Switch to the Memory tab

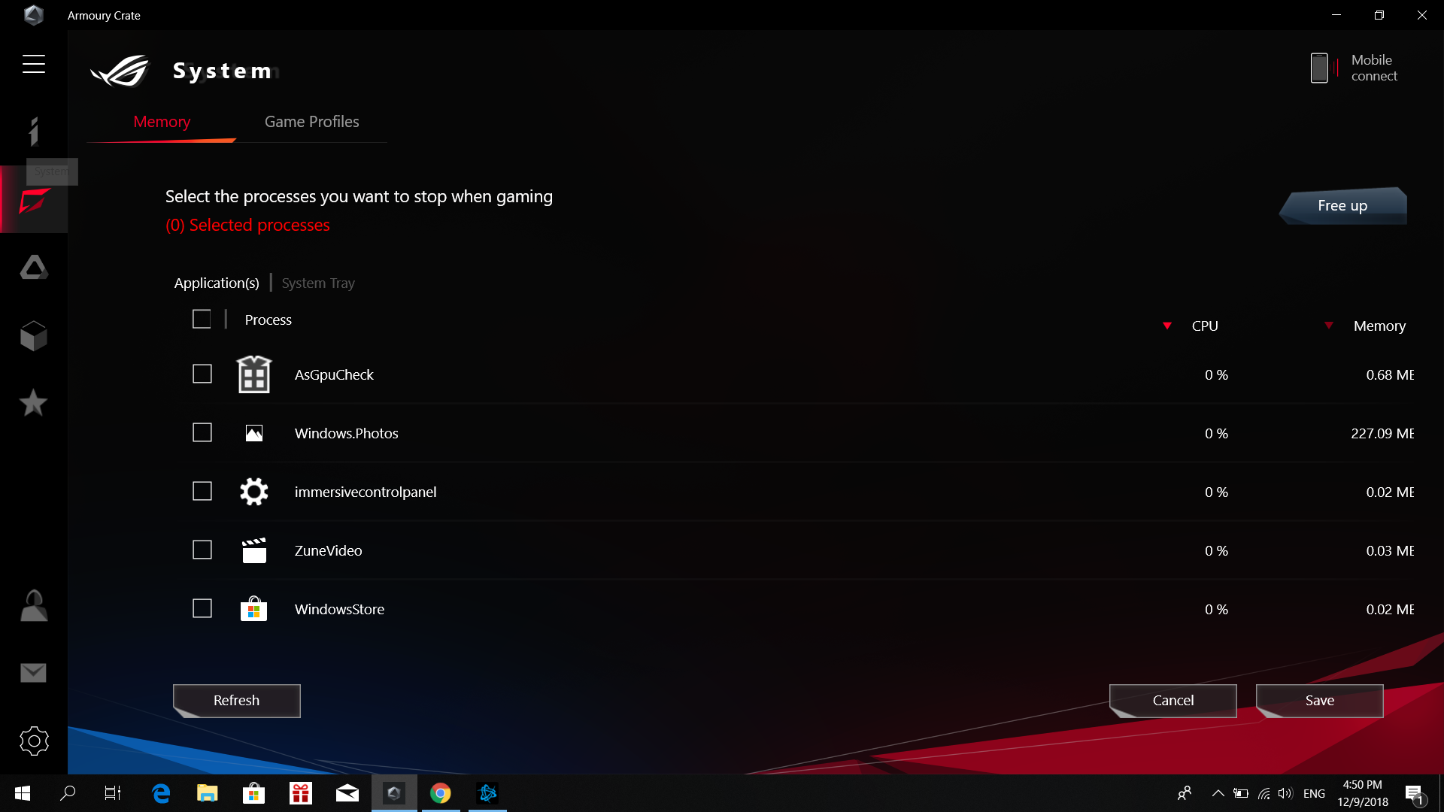[162, 122]
